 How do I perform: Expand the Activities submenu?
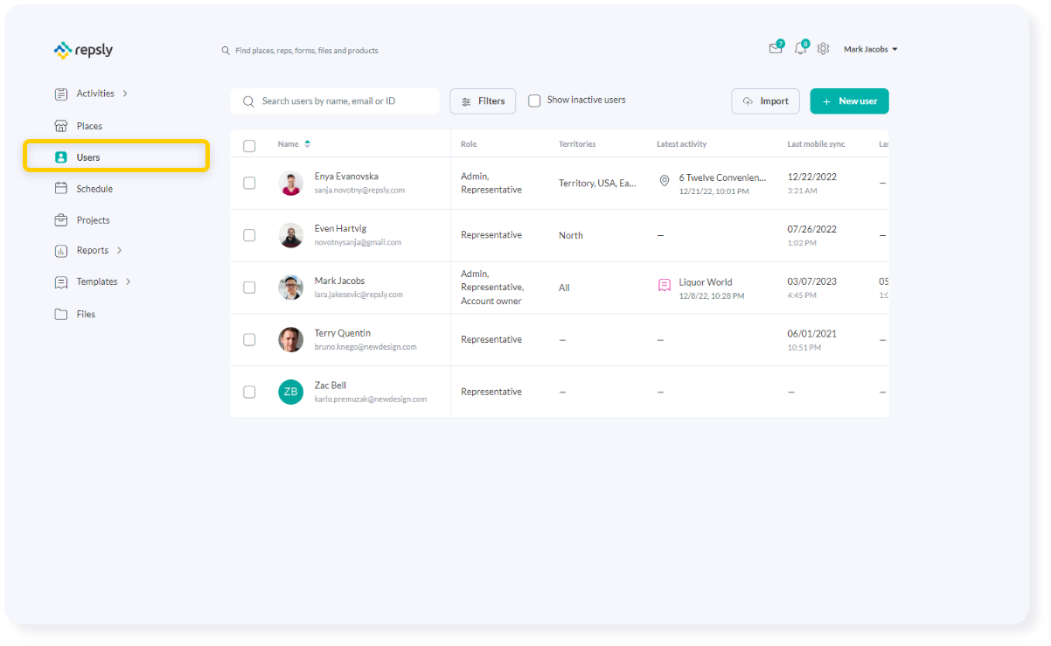point(125,94)
